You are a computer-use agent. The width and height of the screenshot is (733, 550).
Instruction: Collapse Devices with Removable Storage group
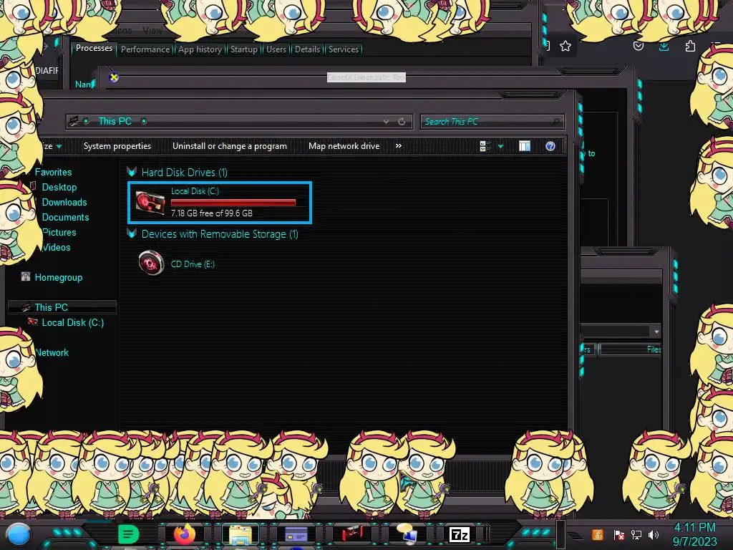point(132,234)
